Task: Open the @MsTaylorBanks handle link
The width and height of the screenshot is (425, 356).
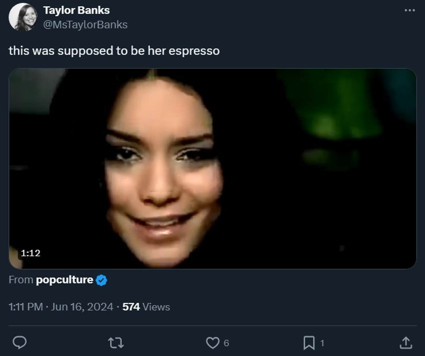Action: click(85, 25)
